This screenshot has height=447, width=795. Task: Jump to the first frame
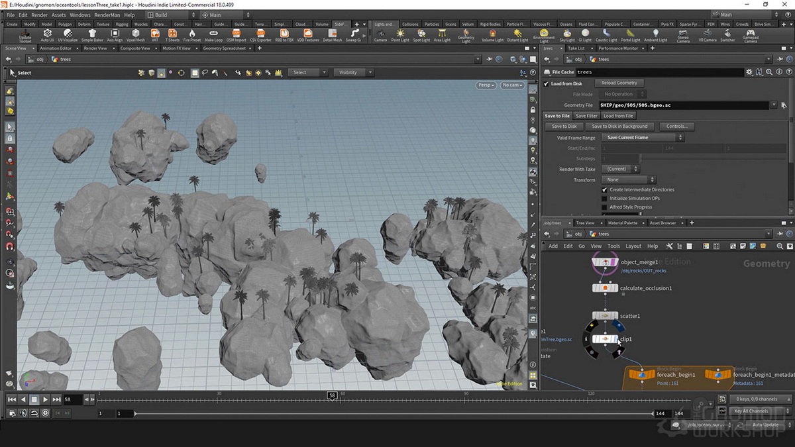12,399
